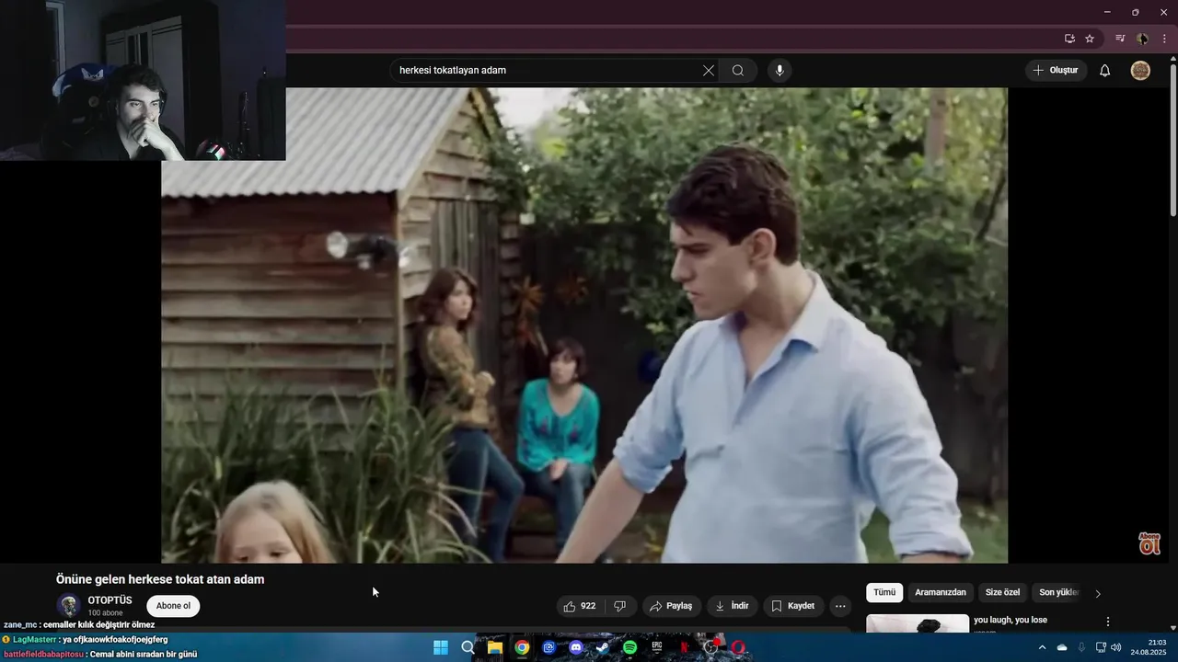This screenshot has width=1178, height=662.
Task: Open Opera browser from the taskbar
Action: pyautogui.click(x=738, y=647)
